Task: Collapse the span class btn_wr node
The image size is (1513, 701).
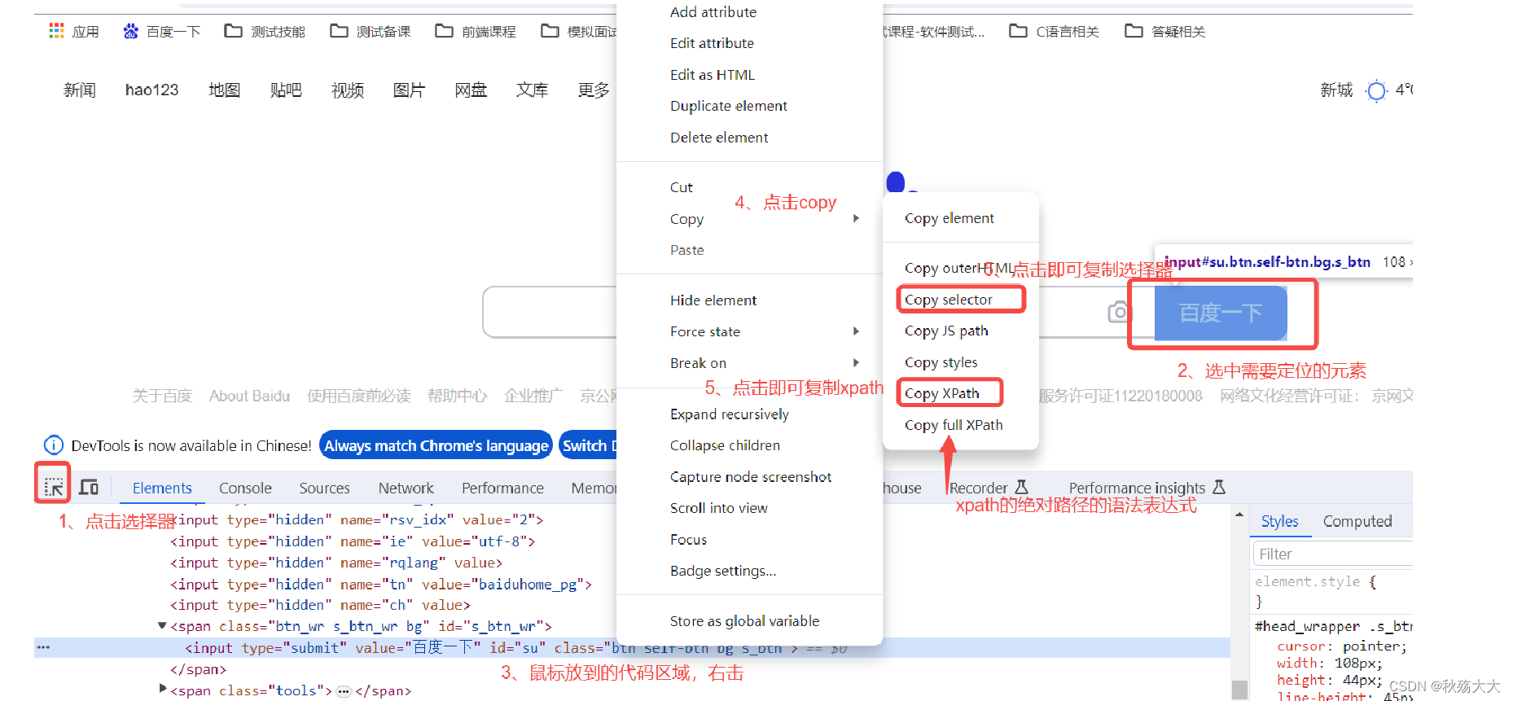Action: pos(162,625)
